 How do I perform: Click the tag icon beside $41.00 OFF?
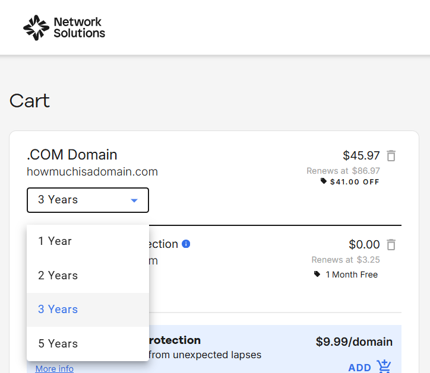coord(324,181)
